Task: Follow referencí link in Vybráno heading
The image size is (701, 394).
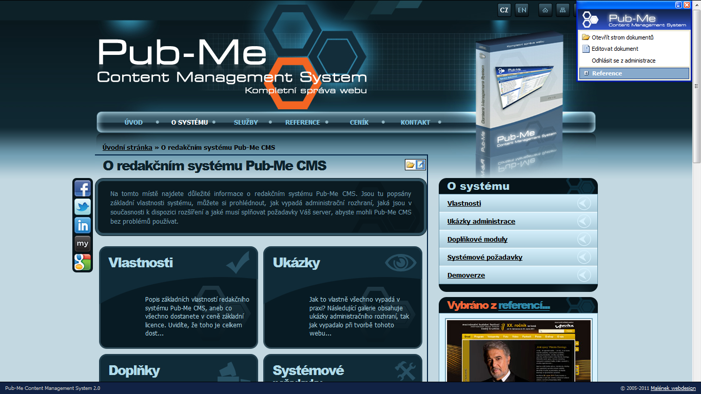Action: tap(524, 306)
